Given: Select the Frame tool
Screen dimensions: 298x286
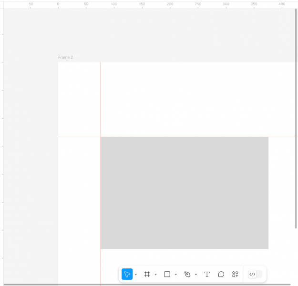Looking at the screenshot, I should click(x=147, y=274).
